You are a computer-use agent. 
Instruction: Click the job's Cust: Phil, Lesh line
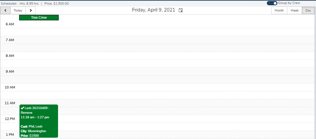32,126
